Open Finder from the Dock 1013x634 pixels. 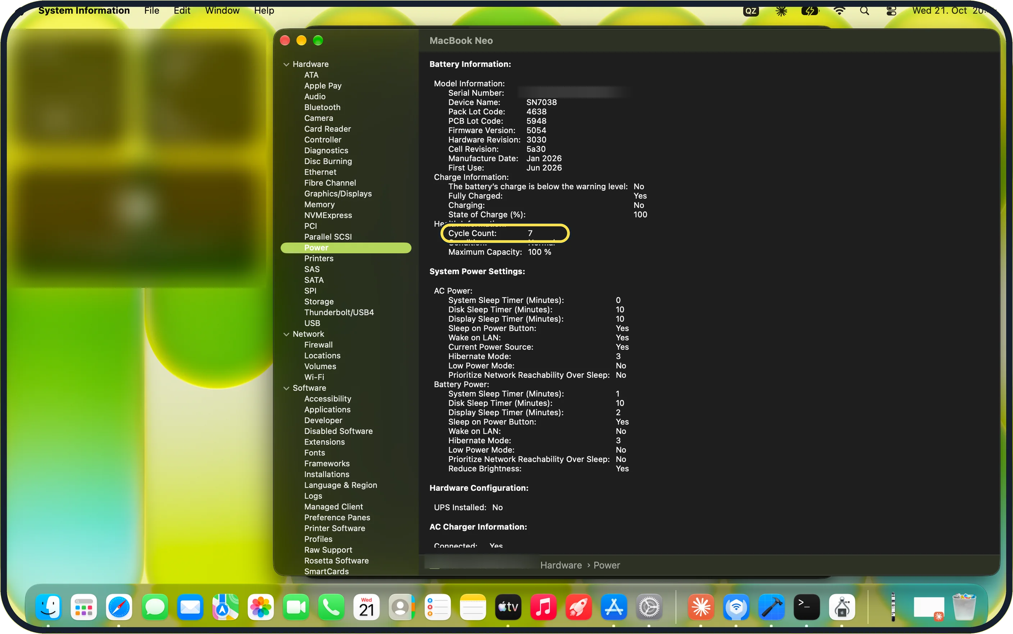(48, 607)
